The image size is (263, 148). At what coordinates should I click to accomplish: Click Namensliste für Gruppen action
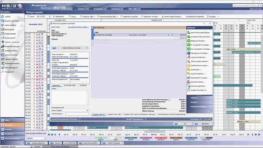[x=200, y=78]
